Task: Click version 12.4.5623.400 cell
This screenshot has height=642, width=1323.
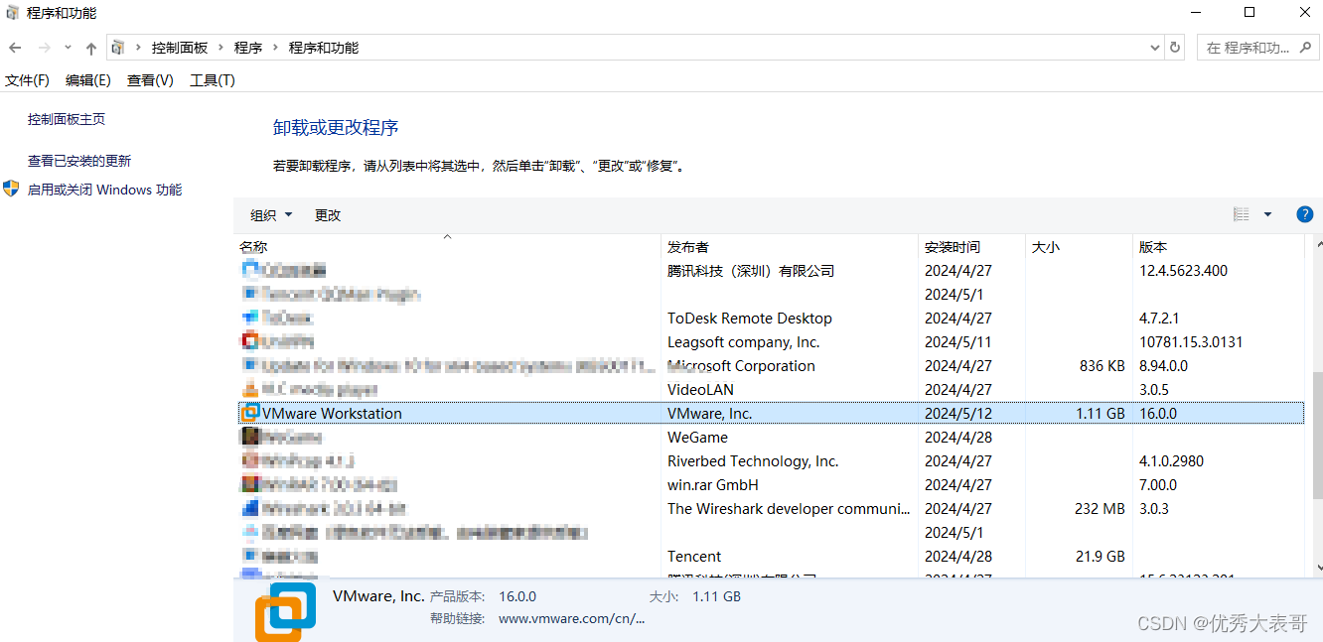Action: (1183, 271)
